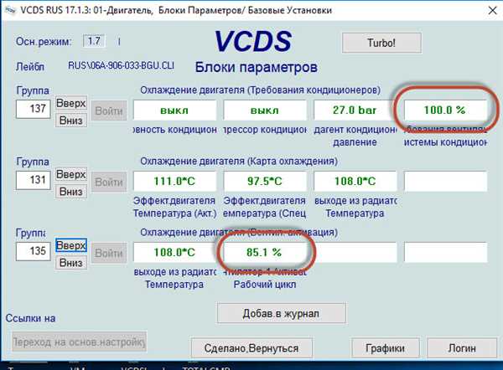The height and width of the screenshot is (370, 503).
Task: Click the first выкл field in group 137
Action: coord(175,110)
